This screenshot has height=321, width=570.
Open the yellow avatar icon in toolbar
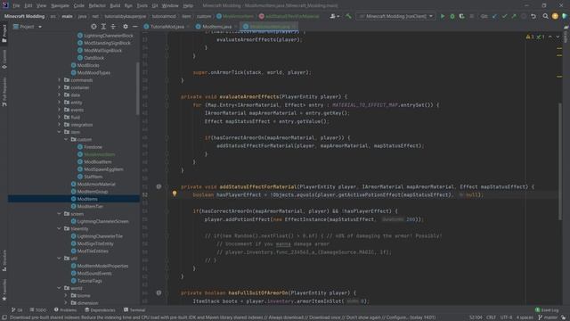[x=555, y=16]
